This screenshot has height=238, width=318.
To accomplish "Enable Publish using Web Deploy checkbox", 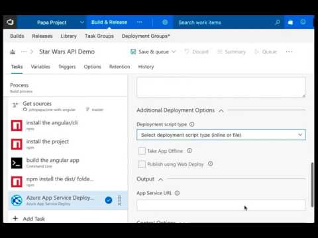I will [x=142, y=164].
